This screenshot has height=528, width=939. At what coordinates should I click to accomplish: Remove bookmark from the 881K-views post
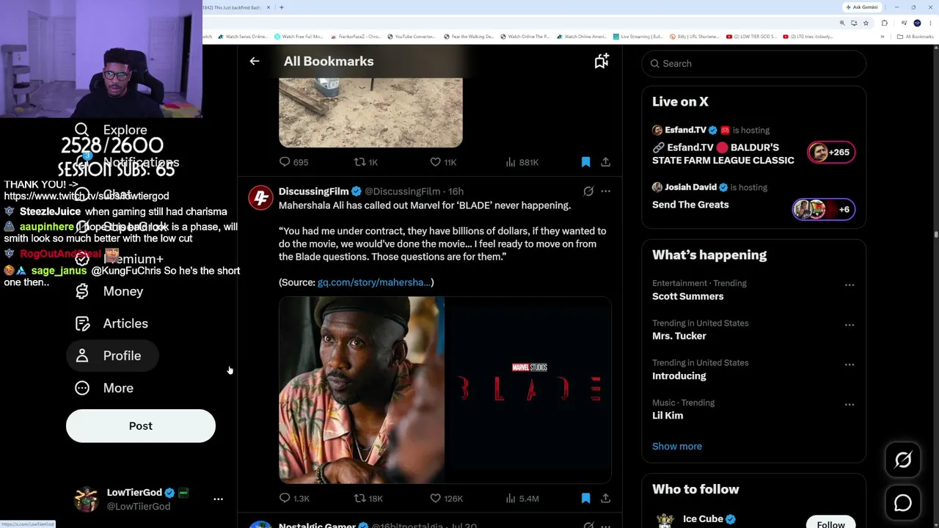[x=585, y=162]
